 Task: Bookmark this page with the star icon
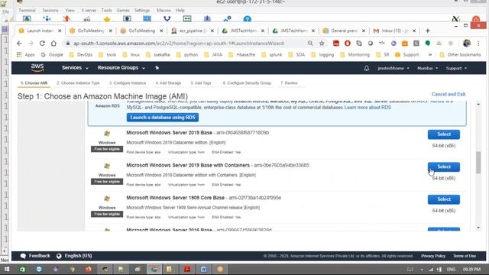coord(322,44)
